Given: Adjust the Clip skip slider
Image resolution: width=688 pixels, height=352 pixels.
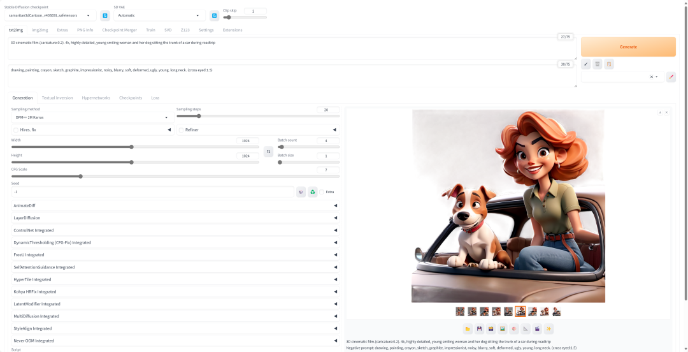Looking at the screenshot, I should coord(245,17).
